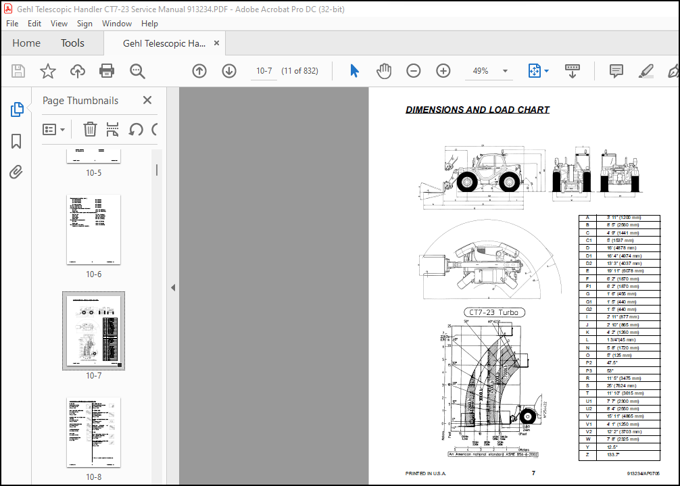Open the read mode download-arrow tool
Viewport: 680px width, 486px height.
(573, 71)
